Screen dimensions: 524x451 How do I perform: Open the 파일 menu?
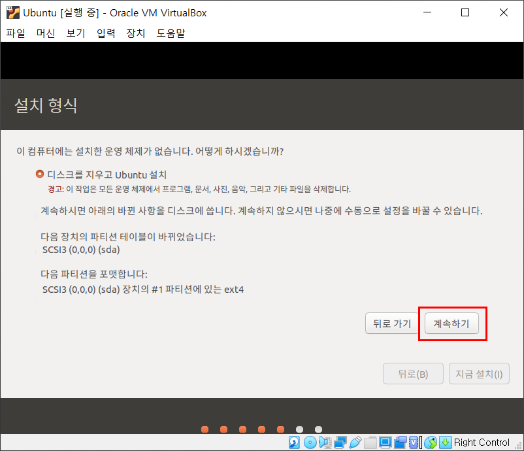tap(16, 33)
